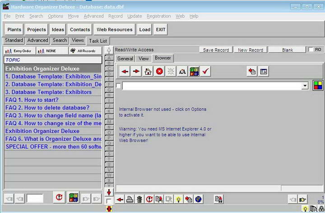Go forward using red right arrow
Image resolution: width=325 pixels, height=213 pixels.
pyautogui.click(x=136, y=72)
